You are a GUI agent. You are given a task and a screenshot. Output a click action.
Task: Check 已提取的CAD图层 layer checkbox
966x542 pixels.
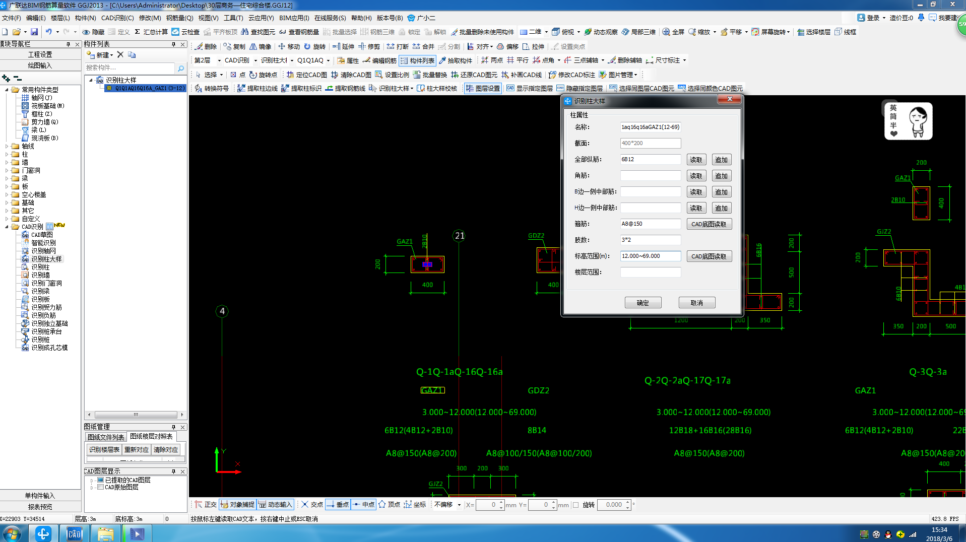tap(100, 480)
